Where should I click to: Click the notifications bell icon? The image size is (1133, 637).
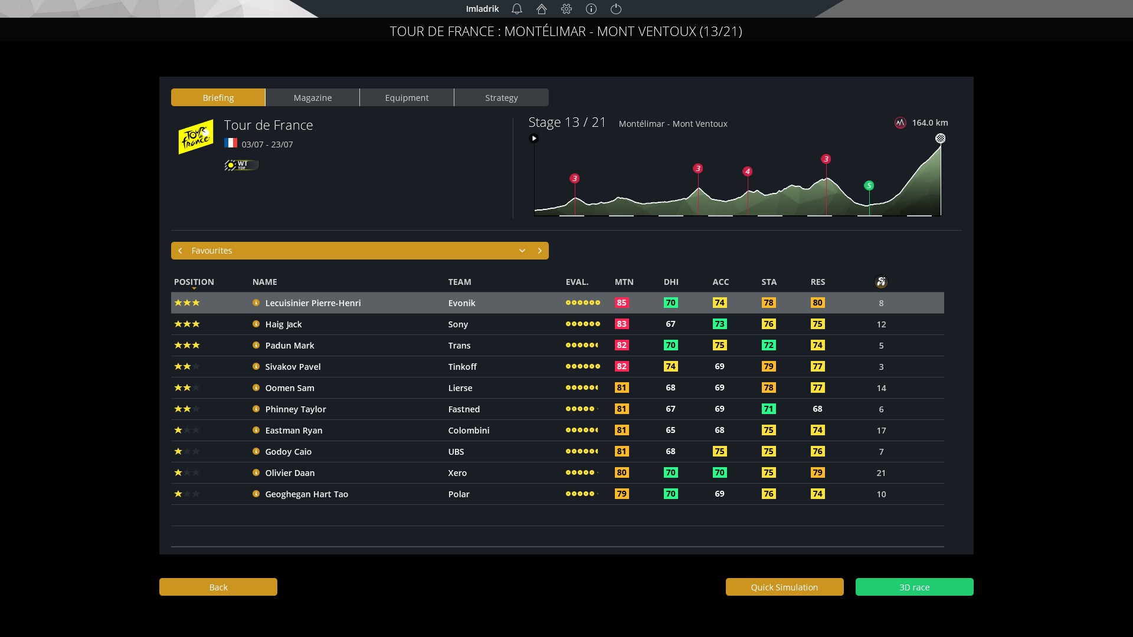tap(517, 9)
